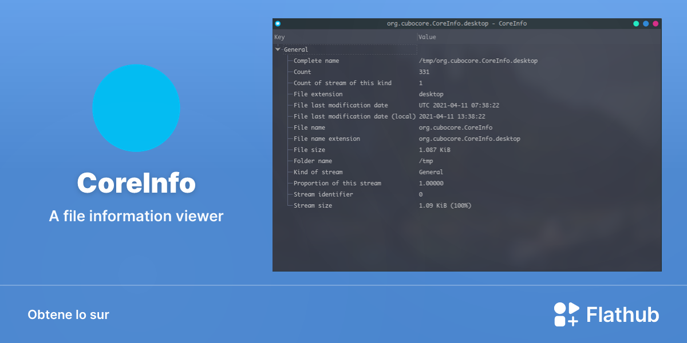Click the tagline A file information viewer
Viewport: 687px width, 343px height.
pyautogui.click(x=136, y=216)
